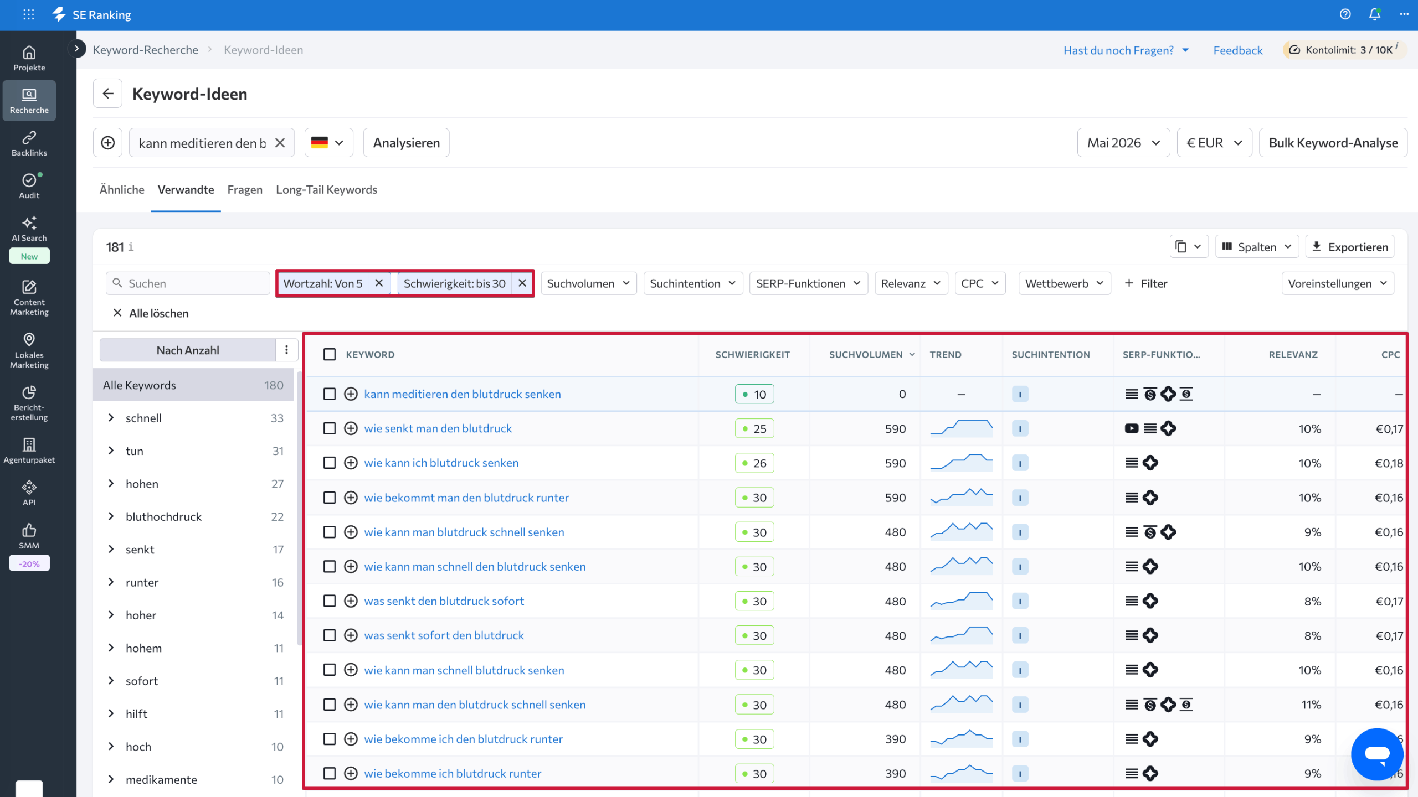Remove the Wortzahl: Von 5 filter
The width and height of the screenshot is (1418, 797).
pos(379,283)
